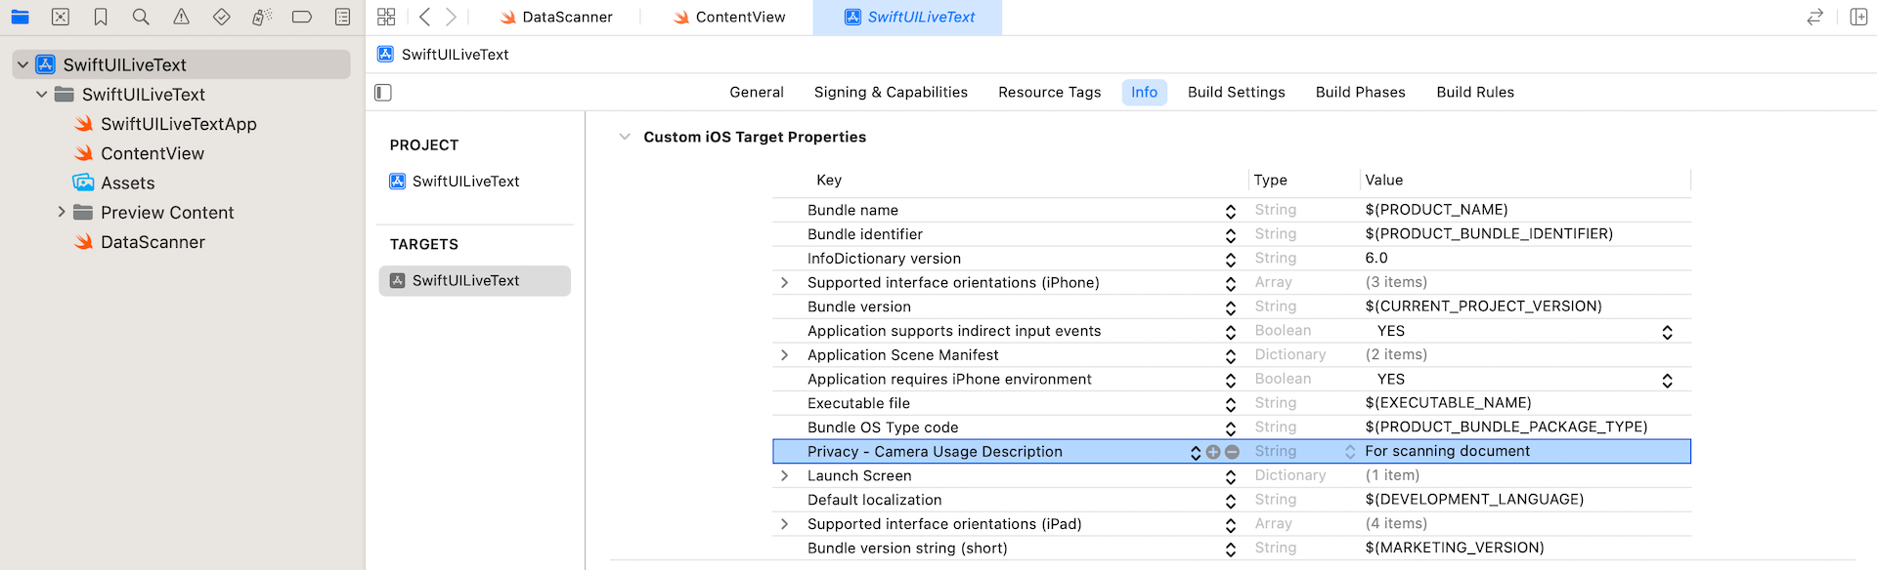Open key stepper for Bundle identifier
This screenshot has height=570, width=1877.
point(1230,235)
